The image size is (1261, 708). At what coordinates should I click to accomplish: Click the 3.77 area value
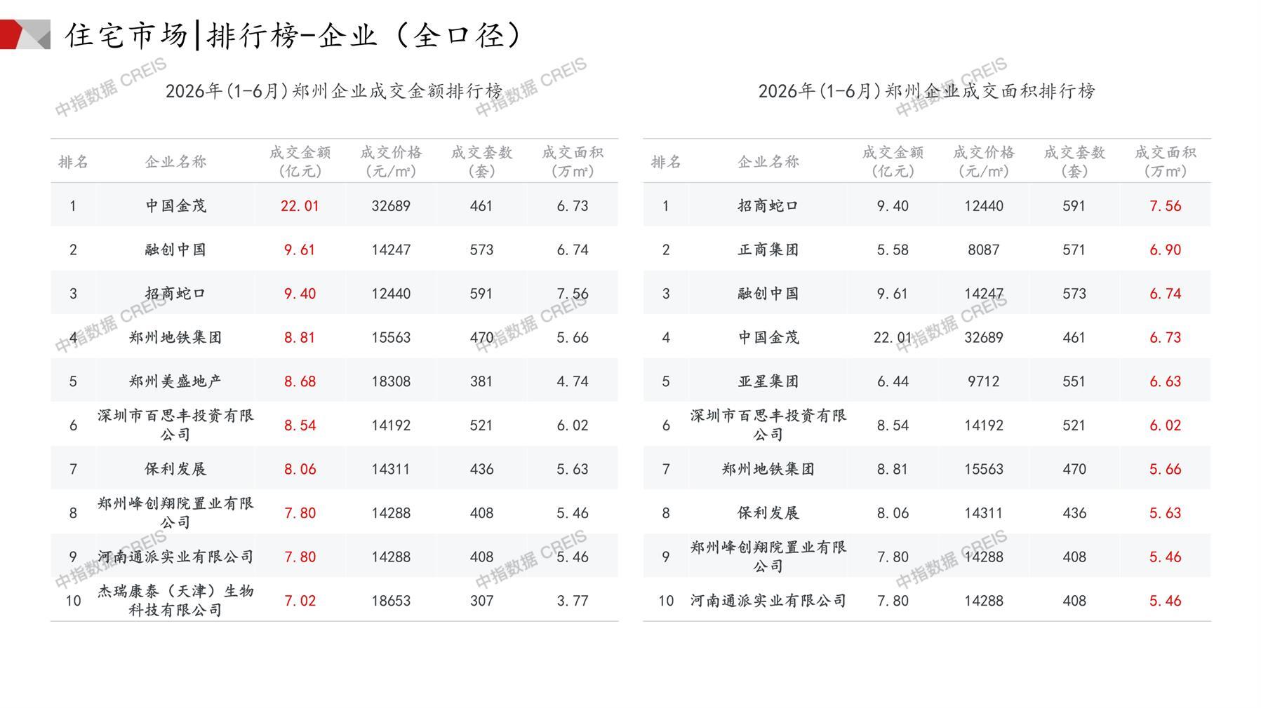[x=573, y=601]
